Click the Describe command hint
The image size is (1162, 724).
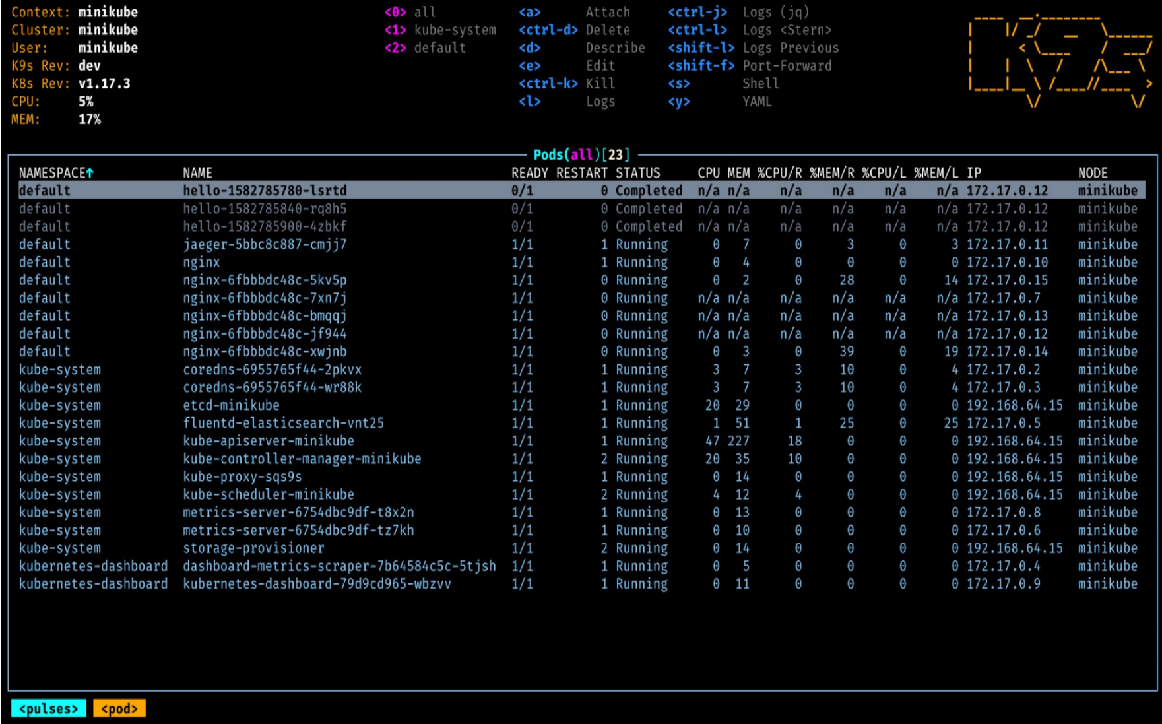click(x=582, y=48)
